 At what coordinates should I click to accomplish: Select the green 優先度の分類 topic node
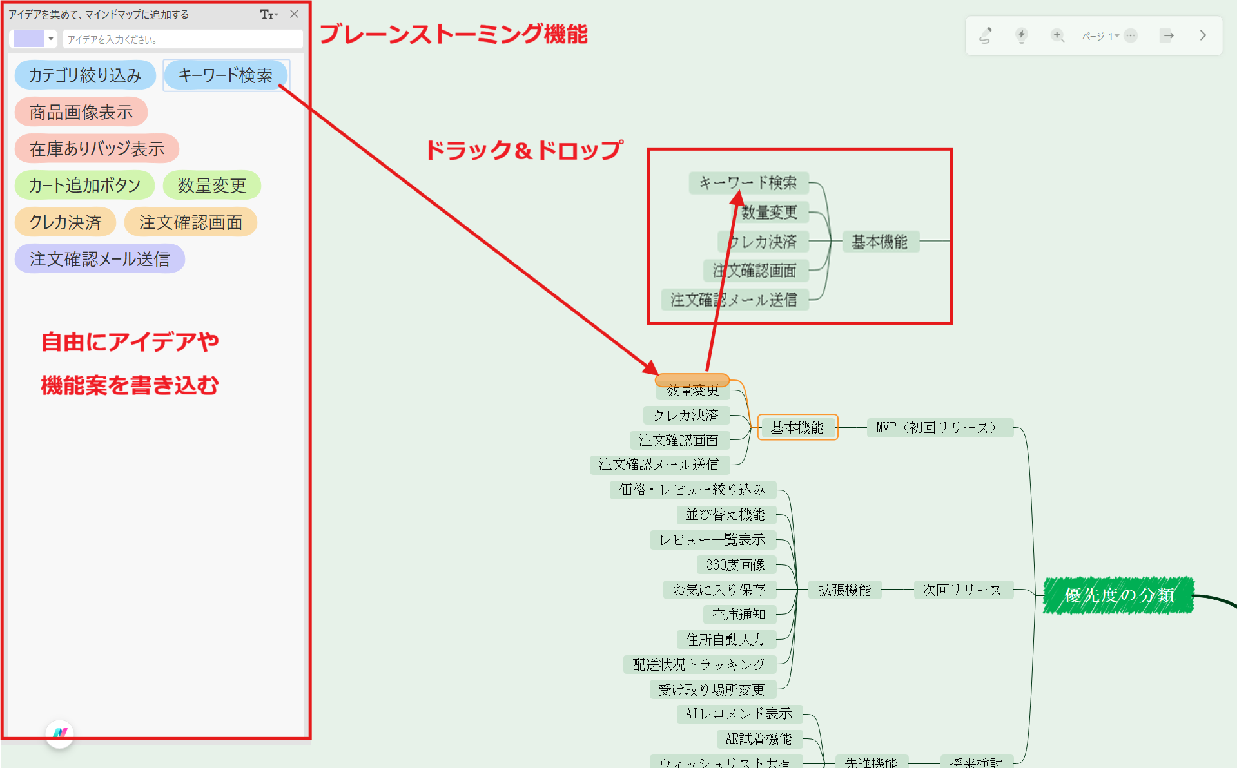(1119, 595)
